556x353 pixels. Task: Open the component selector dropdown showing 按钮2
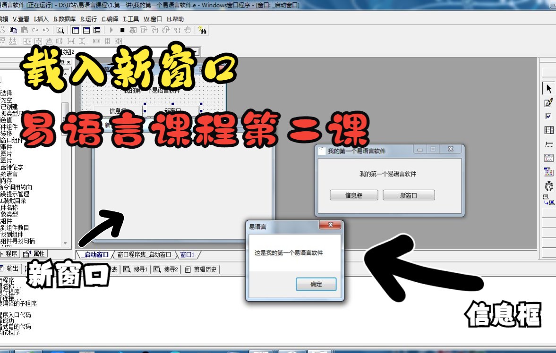196,51
